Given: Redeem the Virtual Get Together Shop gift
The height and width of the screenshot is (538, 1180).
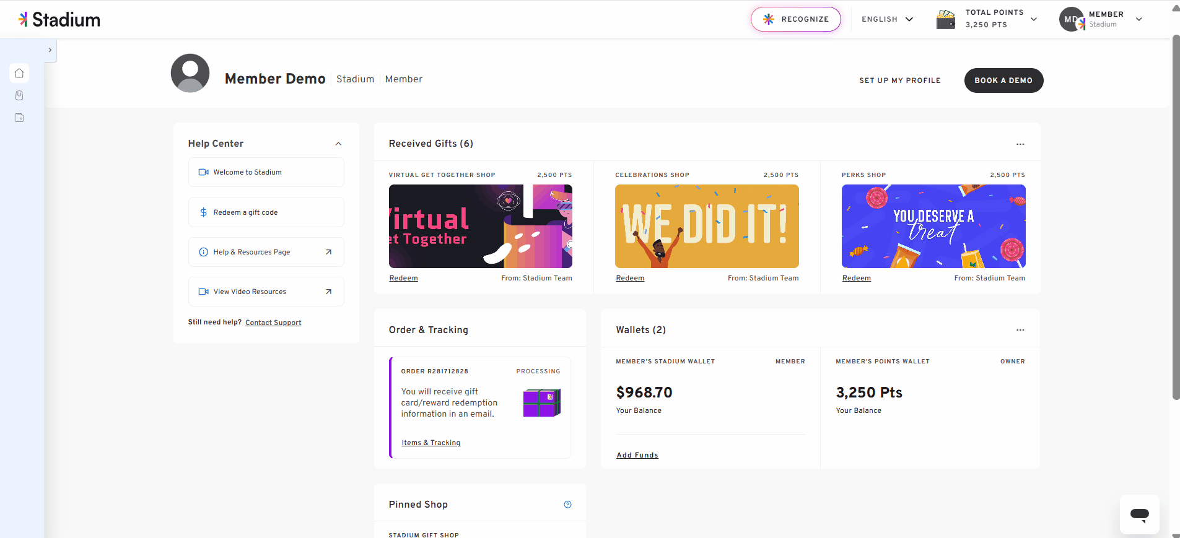Looking at the screenshot, I should tap(404, 279).
